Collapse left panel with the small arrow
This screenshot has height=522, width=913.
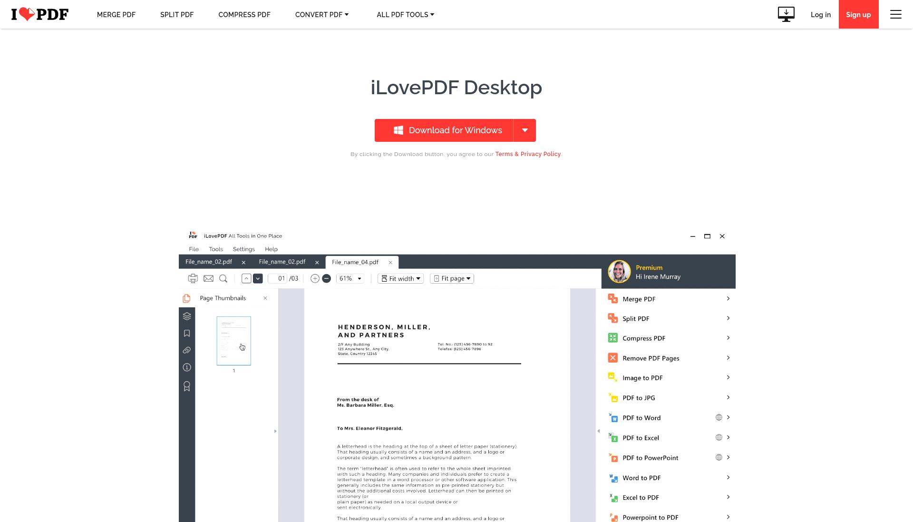pyautogui.click(x=275, y=431)
